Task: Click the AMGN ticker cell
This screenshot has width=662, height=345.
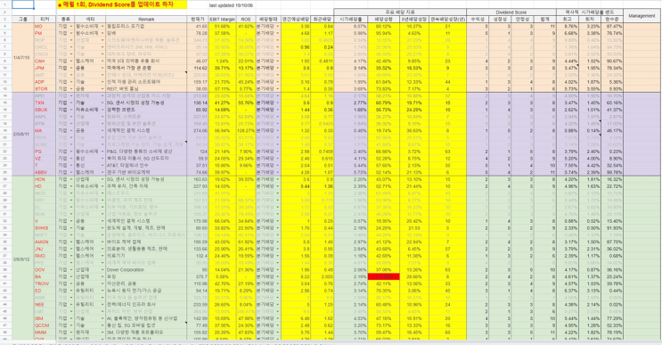Action: pos(45,242)
